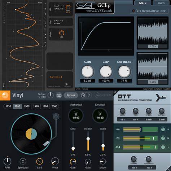Image resolution: width=171 pixels, height=171 pixels.
Task: Open Vinyl settings gear icon
Action: click(83, 95)
